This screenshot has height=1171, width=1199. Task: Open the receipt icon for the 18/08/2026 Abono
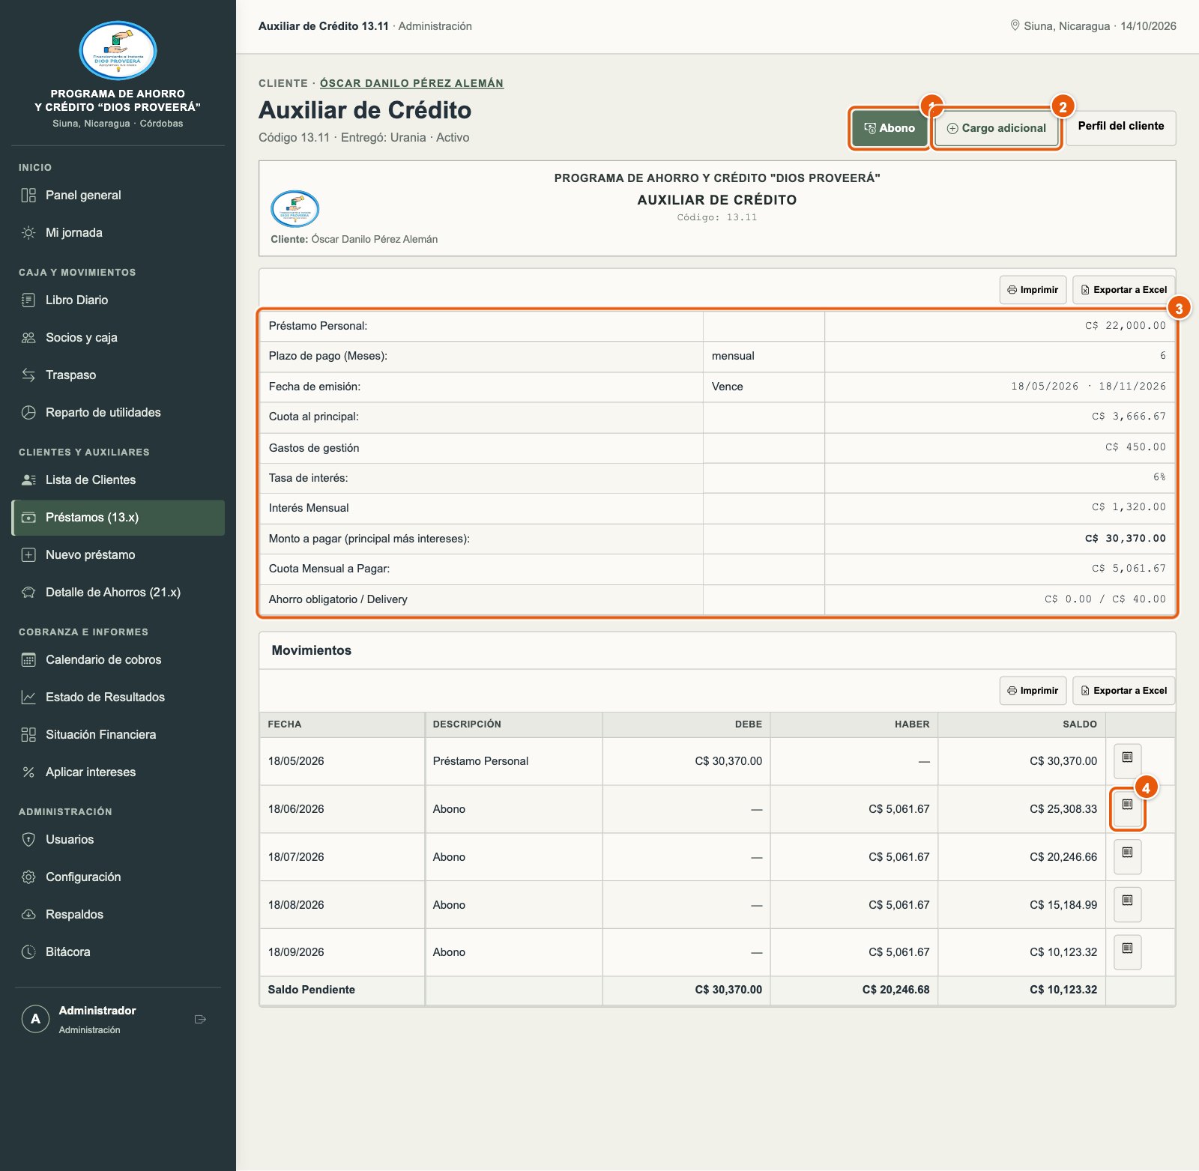click(1127, 904)
